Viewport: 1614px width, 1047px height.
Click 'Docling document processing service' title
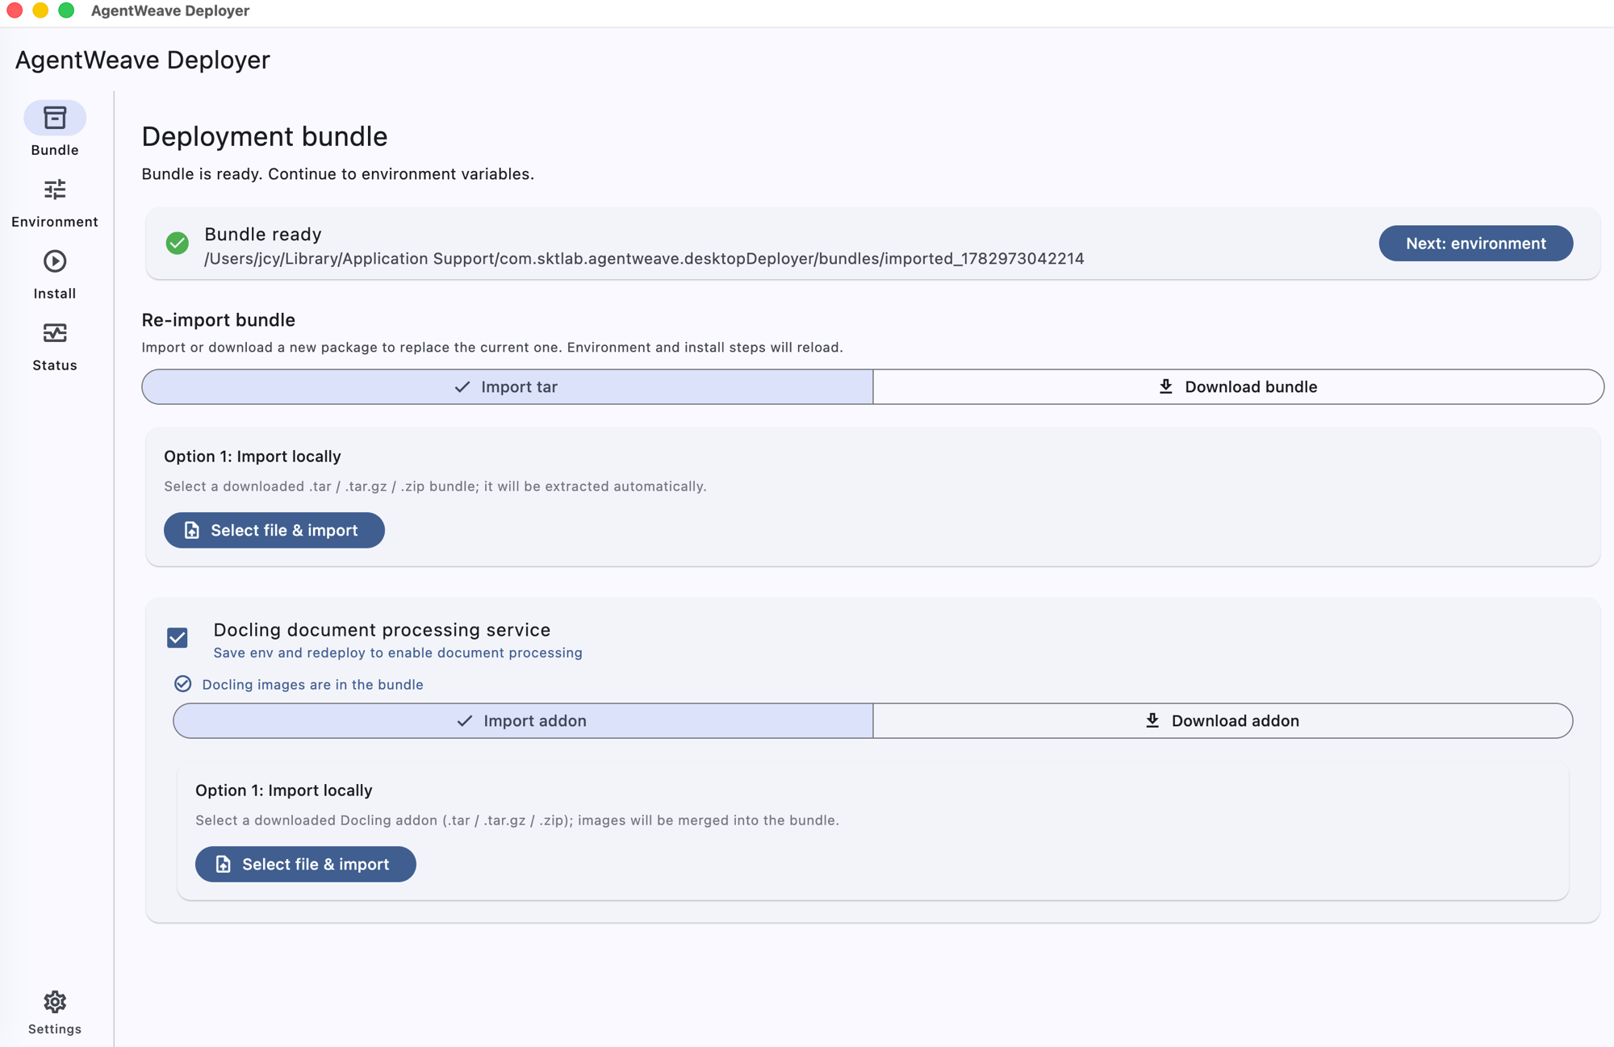point(382,630)
